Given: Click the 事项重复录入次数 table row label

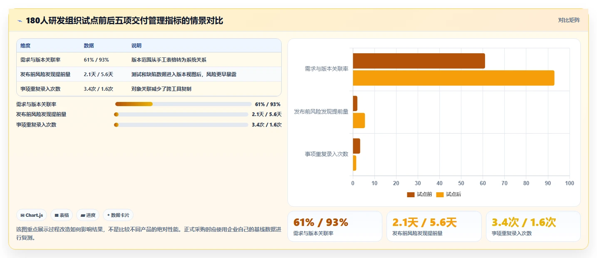Looking at the screenshot, I should [x=40, y=89].
